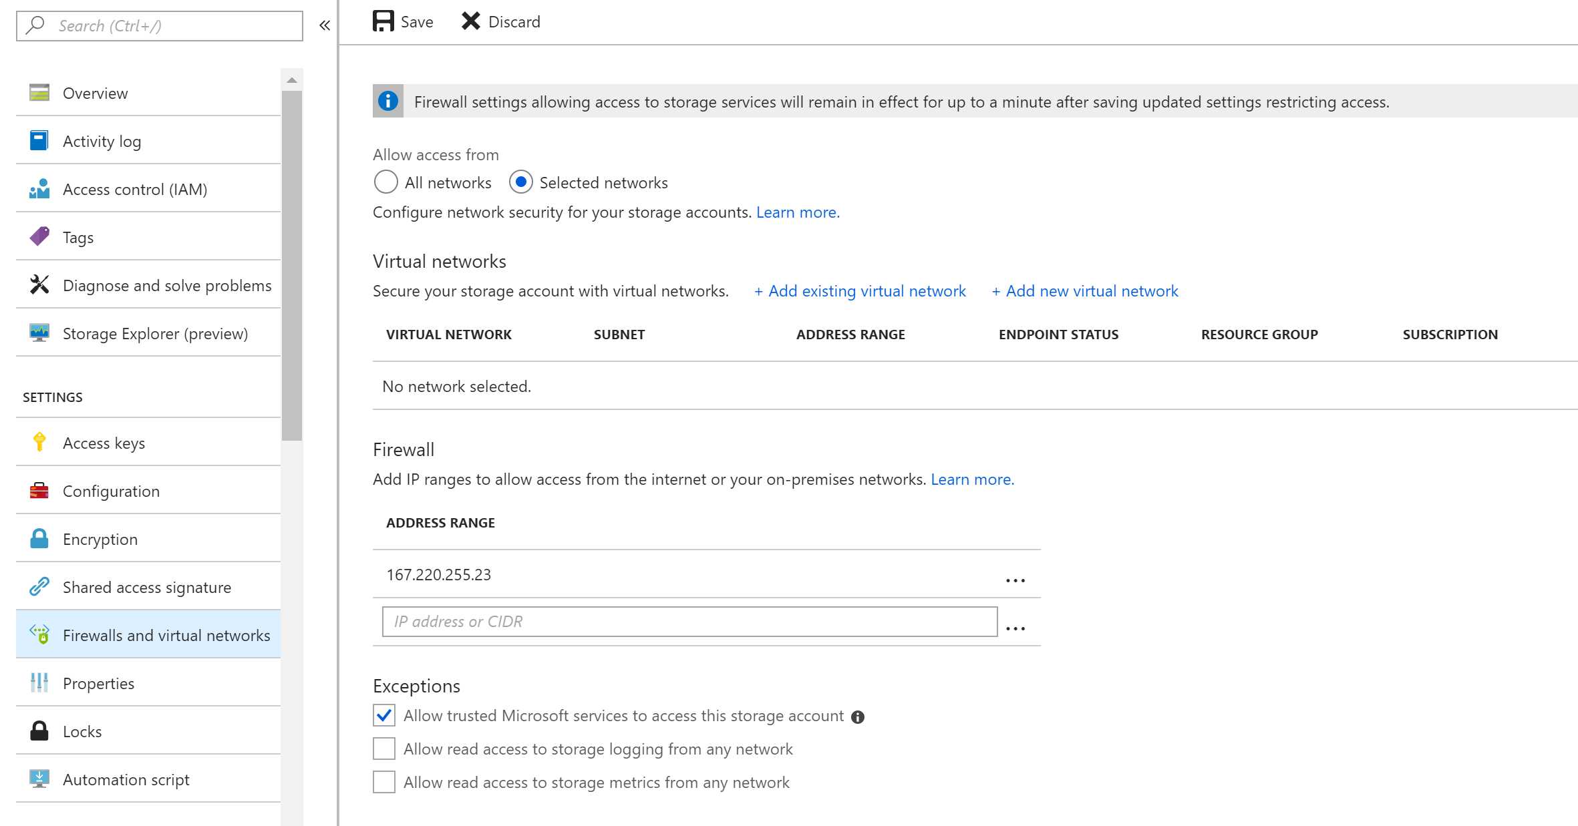Click Add existing virtual network link
Viewport: 1578px width, 826px height.
pyautogui.click(x=860, y=291)
